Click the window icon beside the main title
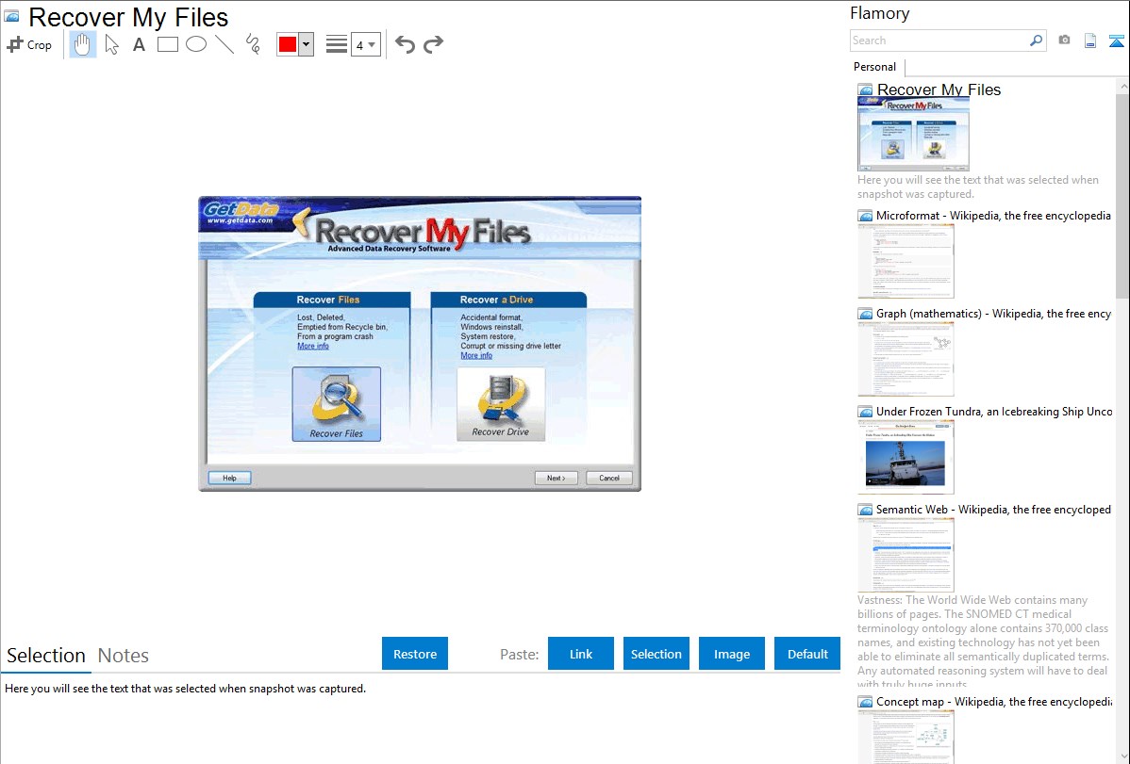Viewport: 1130px width, 764px height. click(x=12, y=17)
